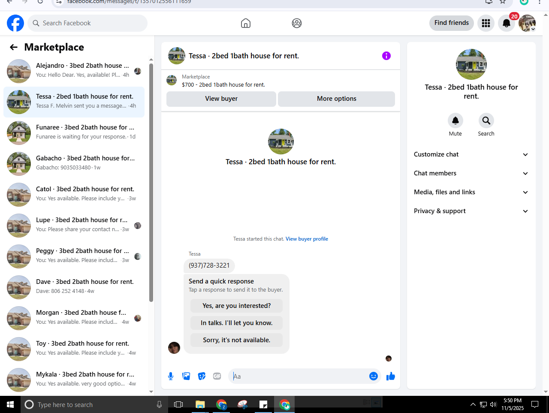The height and width of the screenshot is (413, 549).
Task: Send quick response 'In talks. I'll let you know.'
Action: click(236, 323)
